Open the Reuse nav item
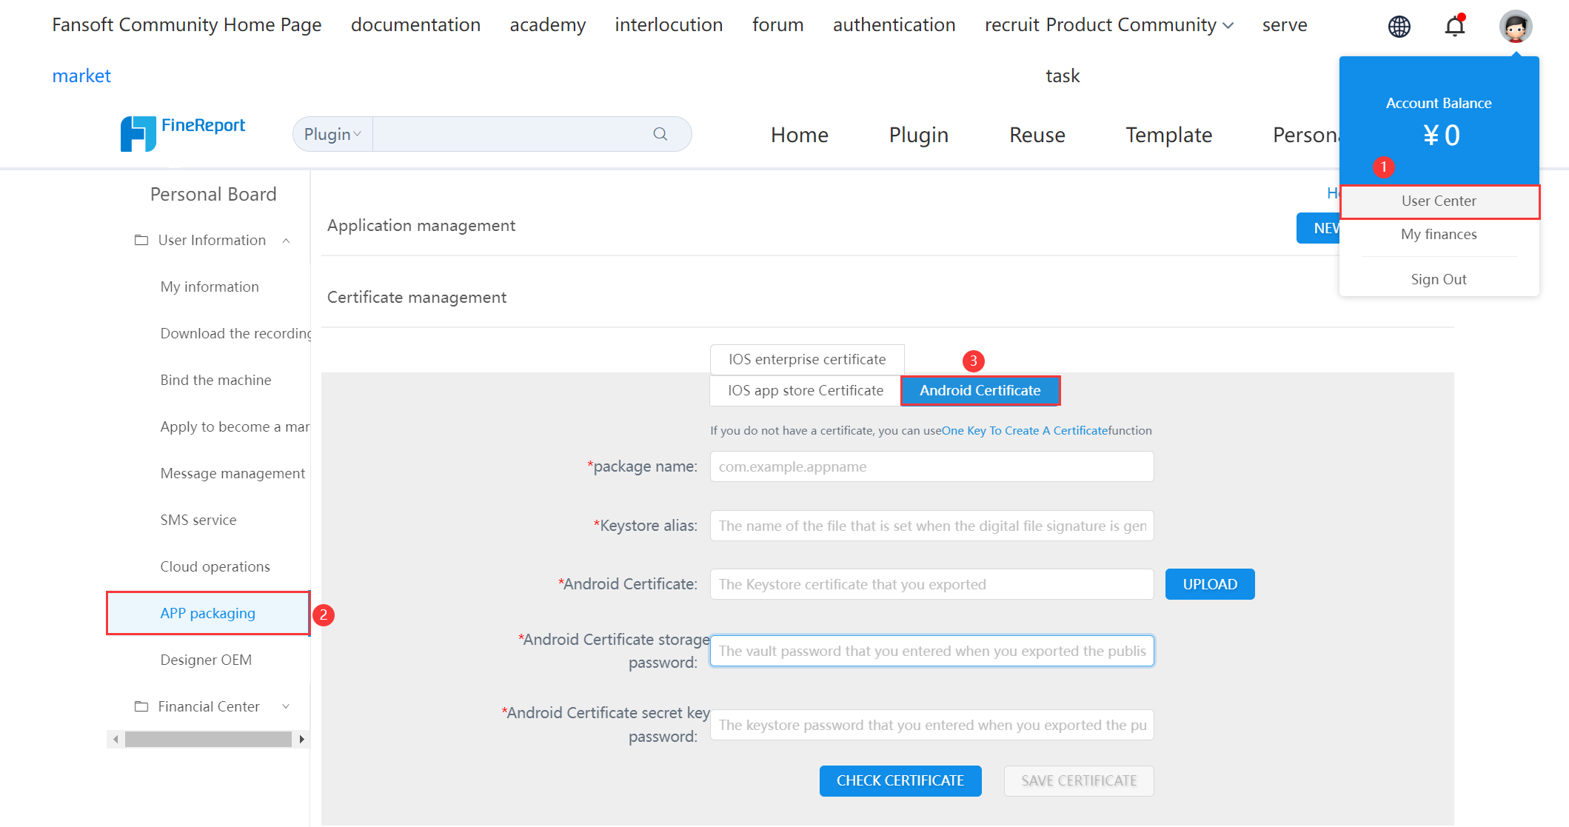The width and height of the screenshot is (1569, 827). tap(1037, 135)
